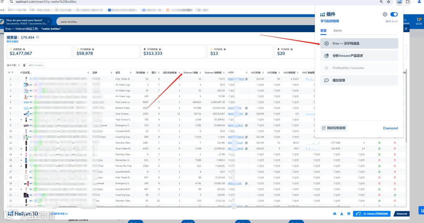Copy the ASIN in row 19
The image size is (424, 223).
click(x=246, y=183)
